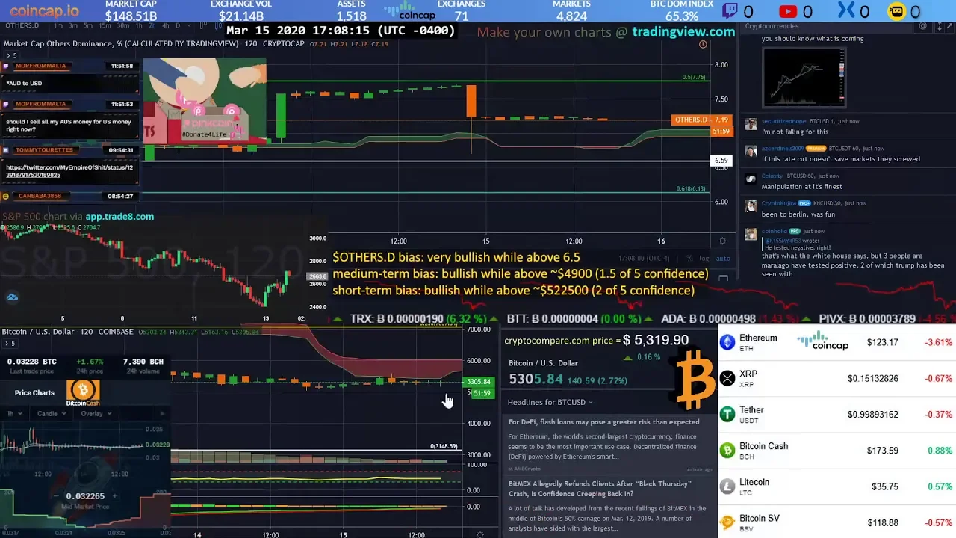Image resolution: width=956 pixels, height=538 pixels.
Task: Click the 5305.84 Bitcoin price label on chart
Action: 478,382
